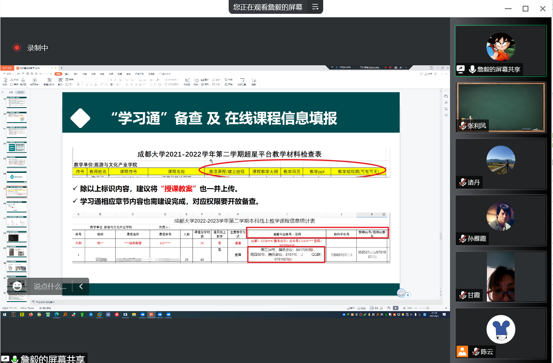The width and height of the screenshot is (553, 363).
Task: Click the Windows Start button on shared taskbar
Action: click(x=5, y=315)
